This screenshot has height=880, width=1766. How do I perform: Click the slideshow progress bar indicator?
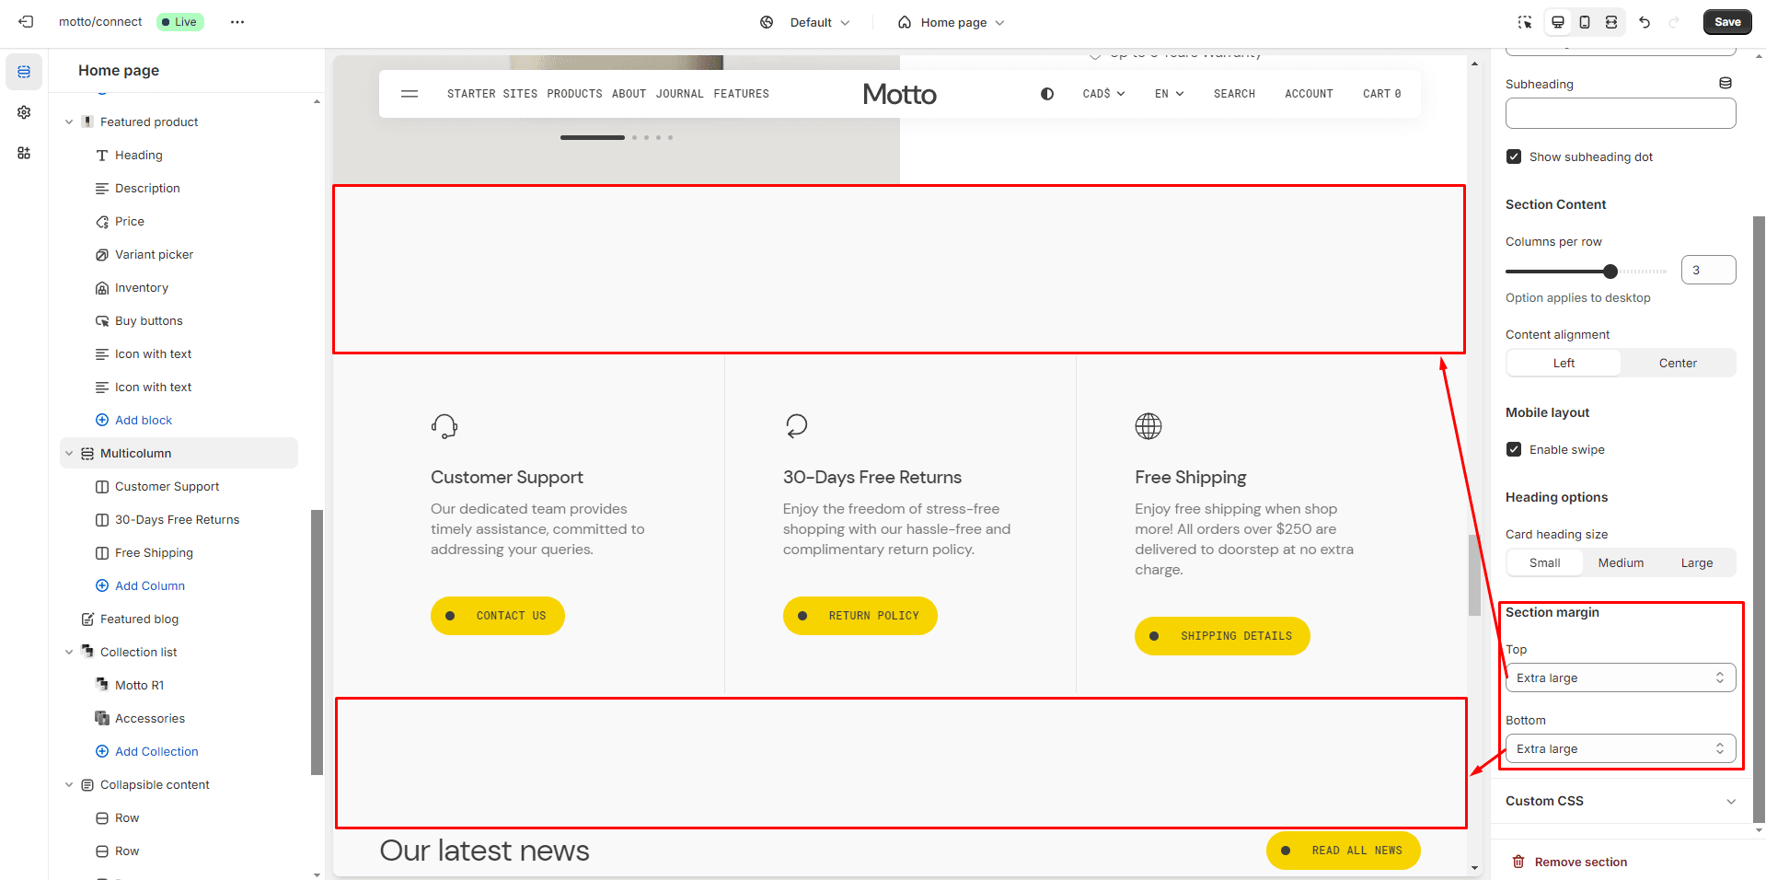click(593, 137)
